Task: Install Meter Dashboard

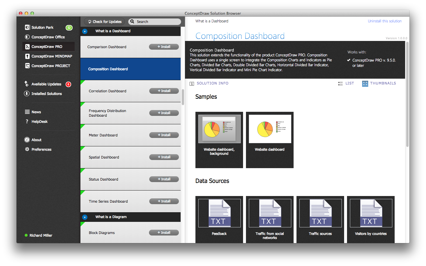Action: (x=164, y=135)
